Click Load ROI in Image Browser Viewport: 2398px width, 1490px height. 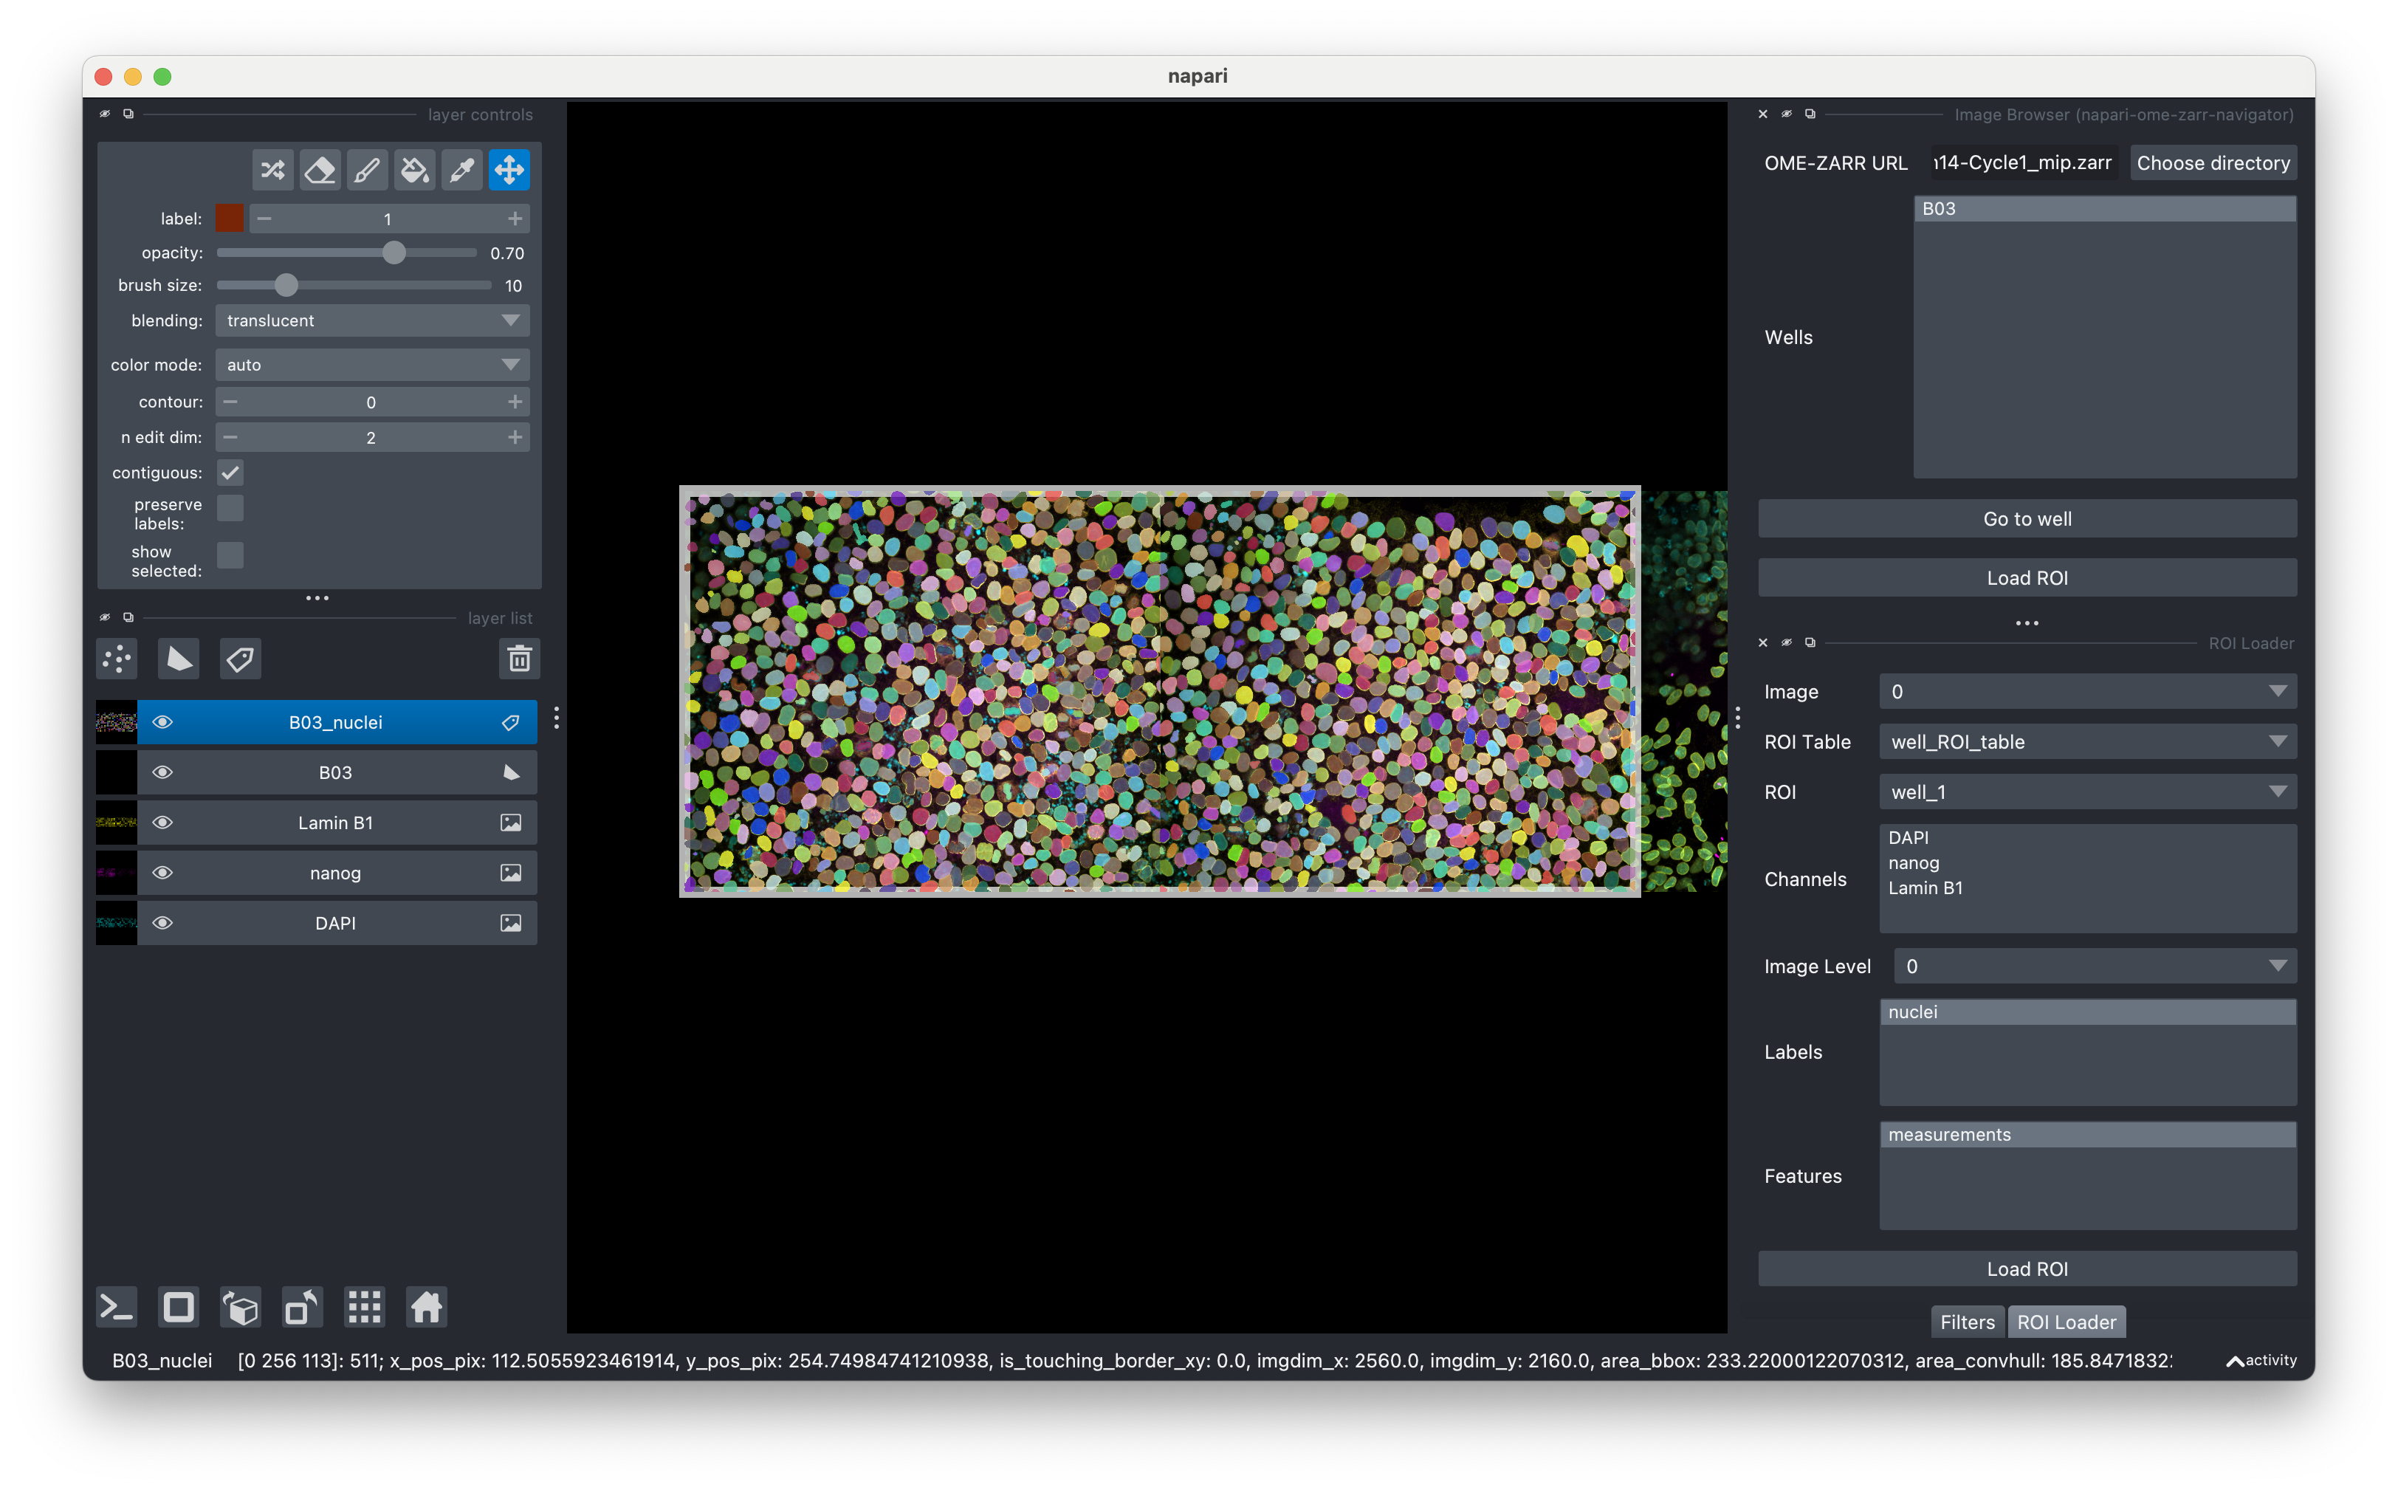tap(2027, 578)
